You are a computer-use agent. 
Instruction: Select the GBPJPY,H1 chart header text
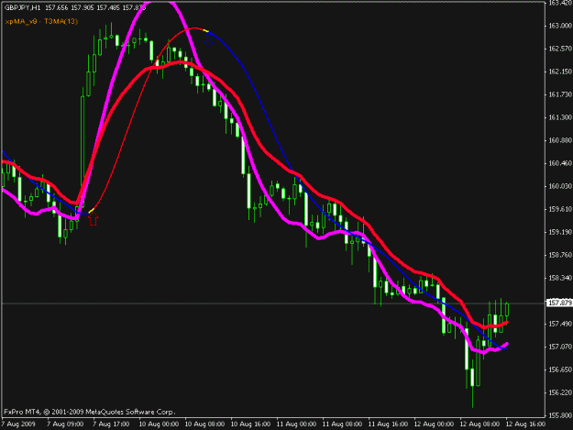click(x=23, y=7)
